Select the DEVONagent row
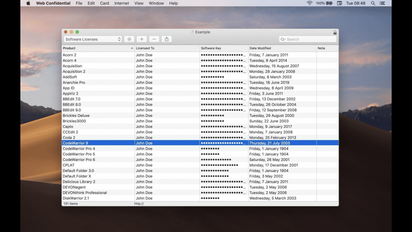The height and width of the screenshot is (232, 412). pos(200,187)
